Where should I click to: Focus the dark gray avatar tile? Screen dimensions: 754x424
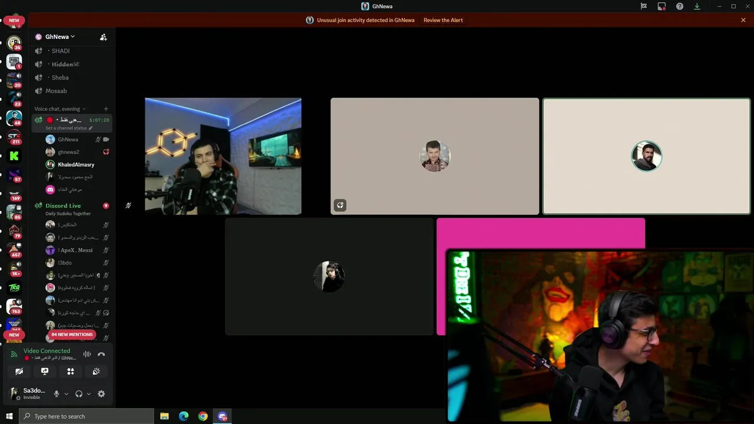329,276
